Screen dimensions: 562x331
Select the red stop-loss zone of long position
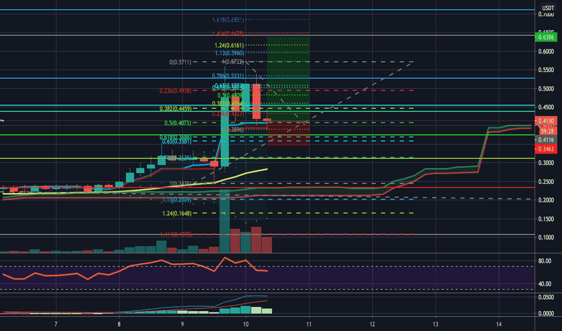tap(288, 134)
